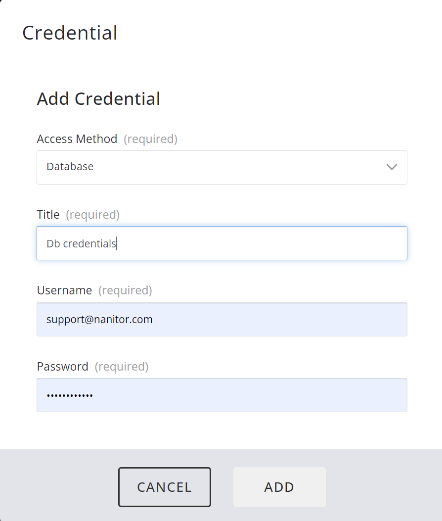Click the 'Add Credential' section heading

(x=98, y=98)
